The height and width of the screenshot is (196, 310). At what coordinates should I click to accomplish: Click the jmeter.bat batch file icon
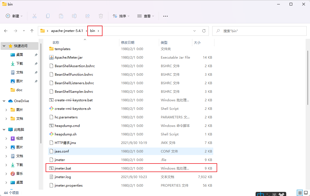(x=51, y=168)
